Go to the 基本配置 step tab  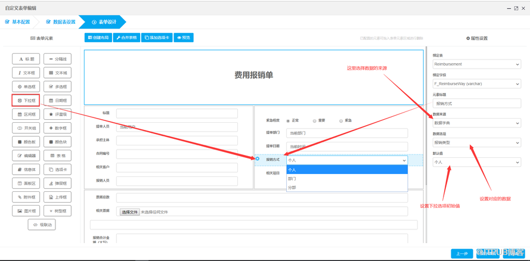[x=18, y=22]
